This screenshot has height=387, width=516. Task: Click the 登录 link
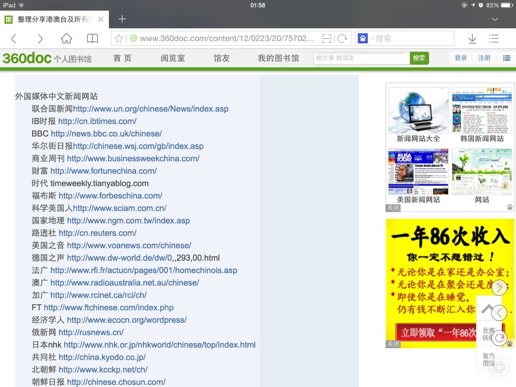(x=461, y=58)
